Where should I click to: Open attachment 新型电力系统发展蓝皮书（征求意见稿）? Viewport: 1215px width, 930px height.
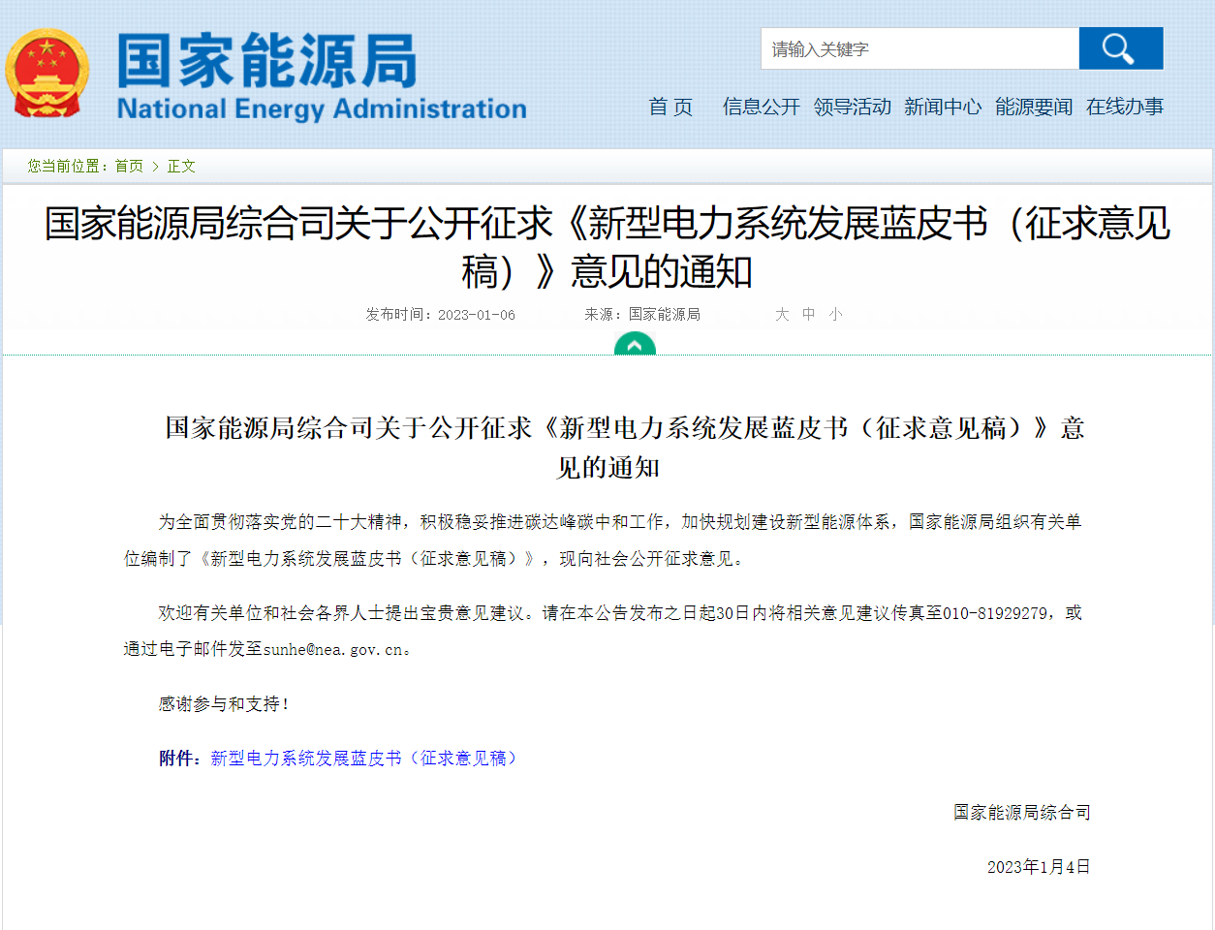coord(366,759)
